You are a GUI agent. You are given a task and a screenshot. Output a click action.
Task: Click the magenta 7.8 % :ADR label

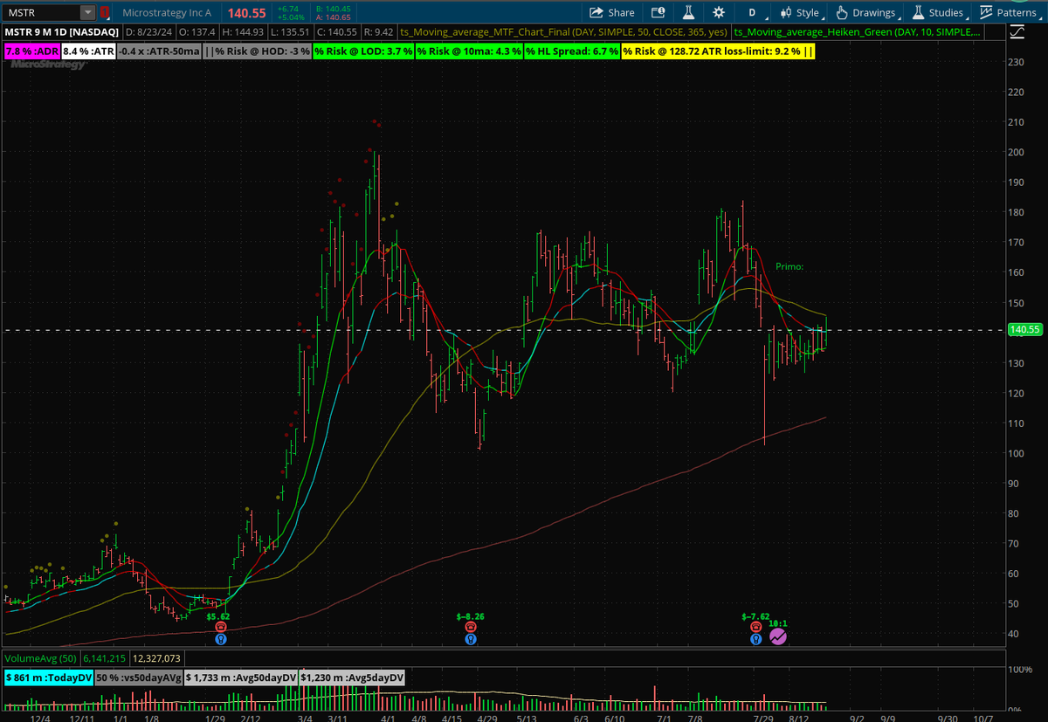(x=32, y=52)
